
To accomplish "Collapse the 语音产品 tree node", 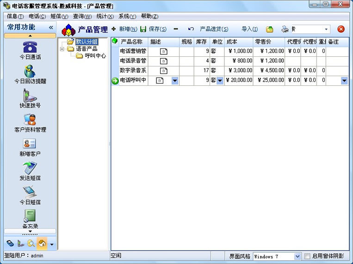I will pos(62,49).
